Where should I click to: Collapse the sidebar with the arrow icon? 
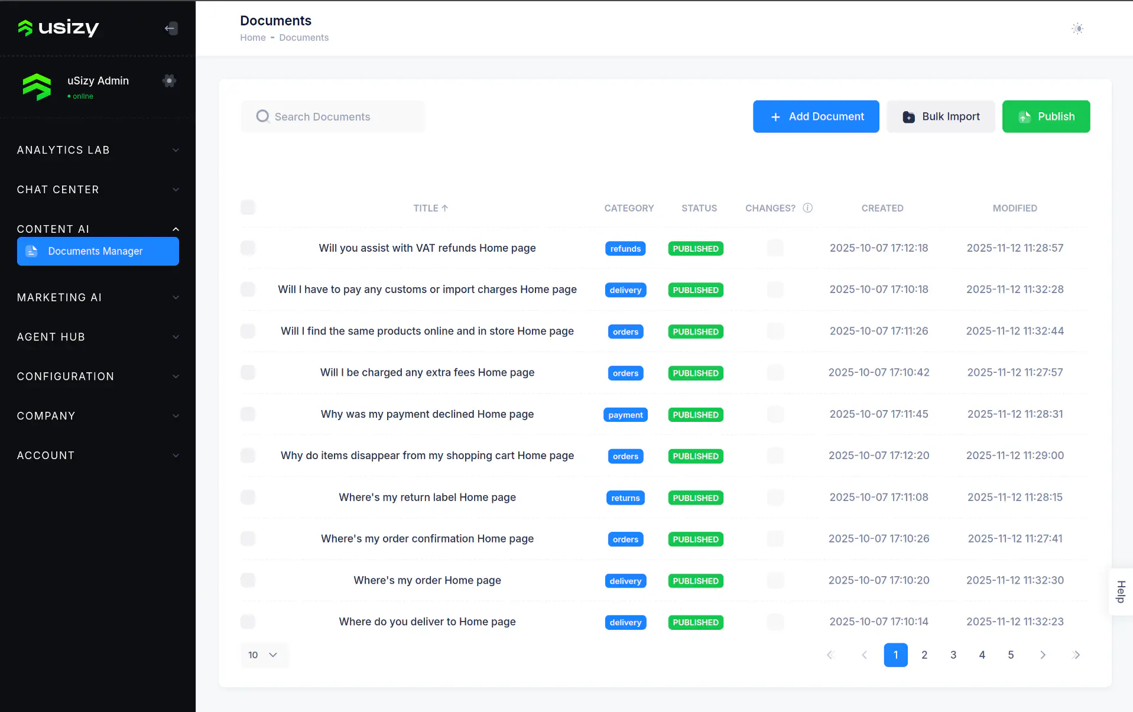[170, 28]
